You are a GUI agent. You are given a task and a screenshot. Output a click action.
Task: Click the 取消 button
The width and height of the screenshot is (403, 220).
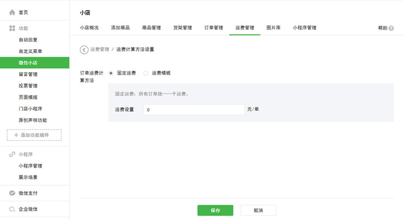pos(258,210)
